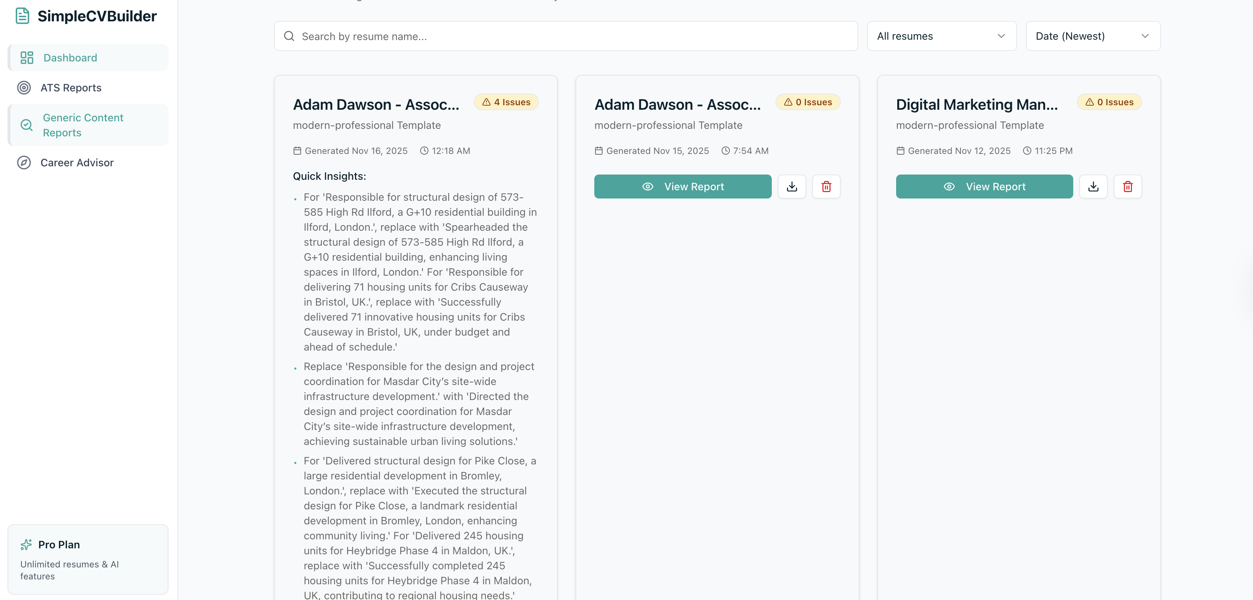Open the All resumes filter dropdown
This screenshot has width=1253, height=600.
pyautogui.click(x=941, y=36)
